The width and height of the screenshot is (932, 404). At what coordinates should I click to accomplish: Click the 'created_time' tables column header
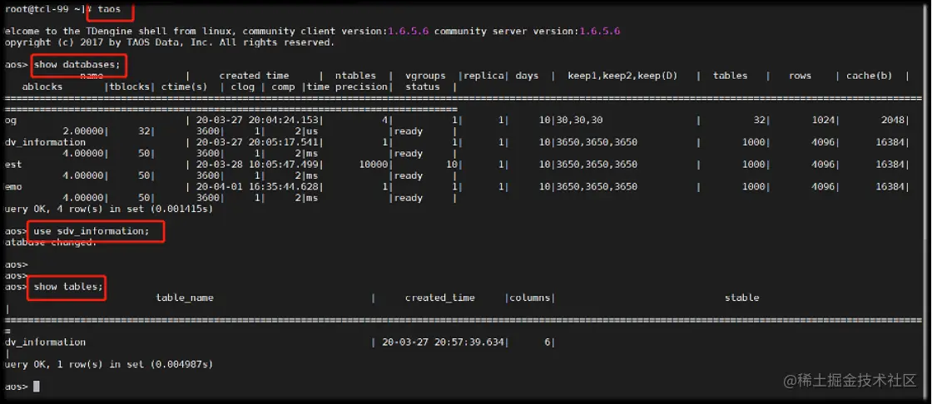(440, 298)
